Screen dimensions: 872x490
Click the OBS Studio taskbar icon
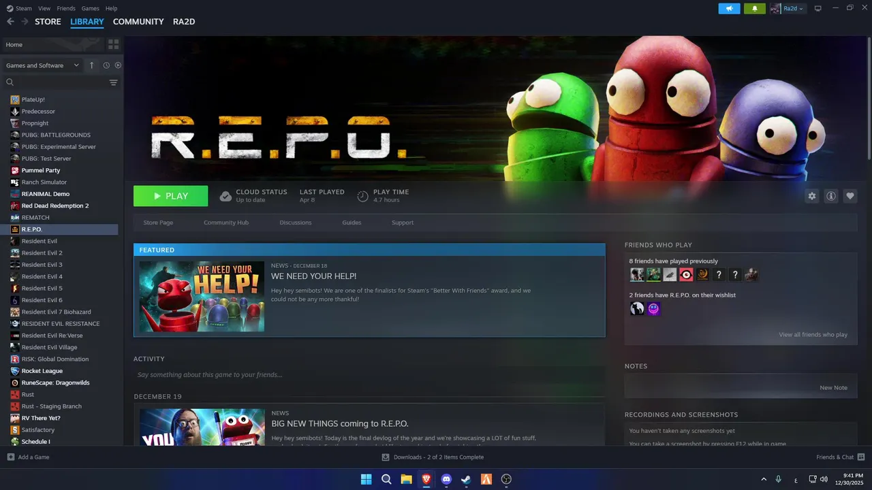[x=506, y=479]
